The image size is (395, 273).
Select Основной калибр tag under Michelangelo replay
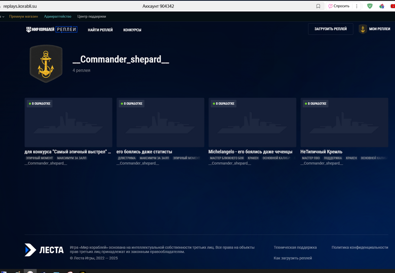[x=276, y=158]
